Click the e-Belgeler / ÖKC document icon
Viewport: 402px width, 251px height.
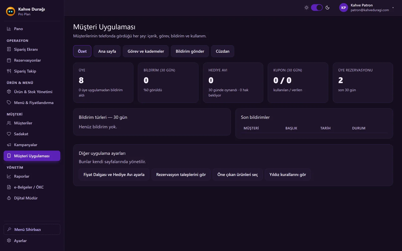click(9, 187)
